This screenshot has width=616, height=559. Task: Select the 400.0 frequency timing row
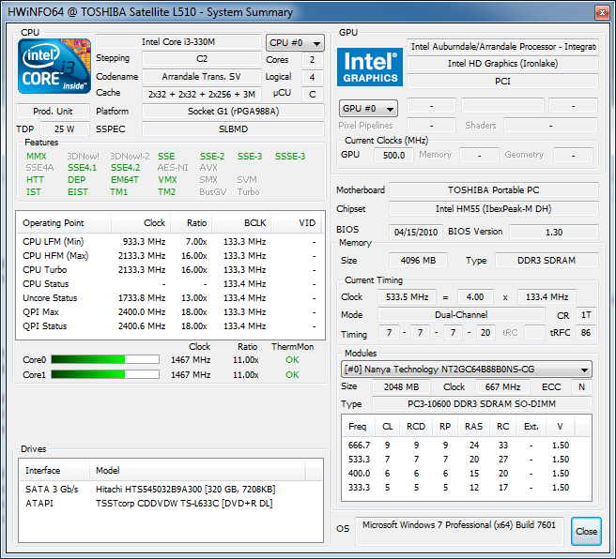467,474
